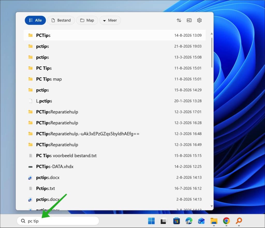Click folder icon of pctips dated 15-8-2026
Image resolution: width=265 pixels, height=228 pixels.
tap(31, 90)
